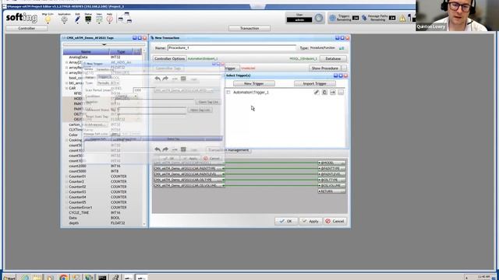Click the yellow warning triangle icon

point(402,19)
